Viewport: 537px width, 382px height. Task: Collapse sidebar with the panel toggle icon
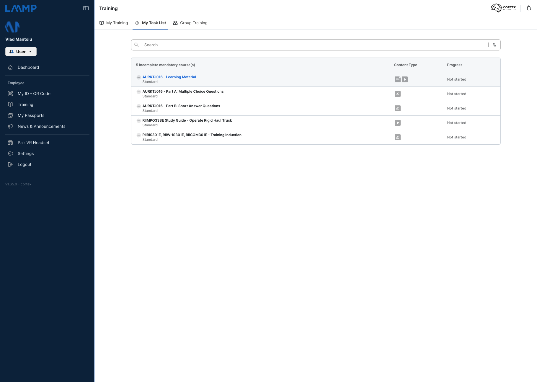click(x=86, y=8)
